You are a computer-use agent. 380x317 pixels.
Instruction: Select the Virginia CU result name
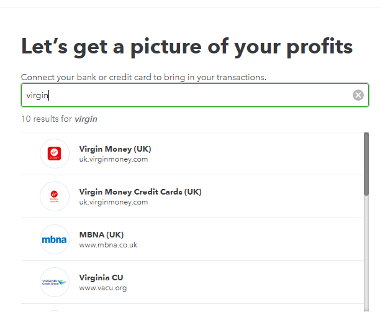pyautogui.click(x=101, y=278)
